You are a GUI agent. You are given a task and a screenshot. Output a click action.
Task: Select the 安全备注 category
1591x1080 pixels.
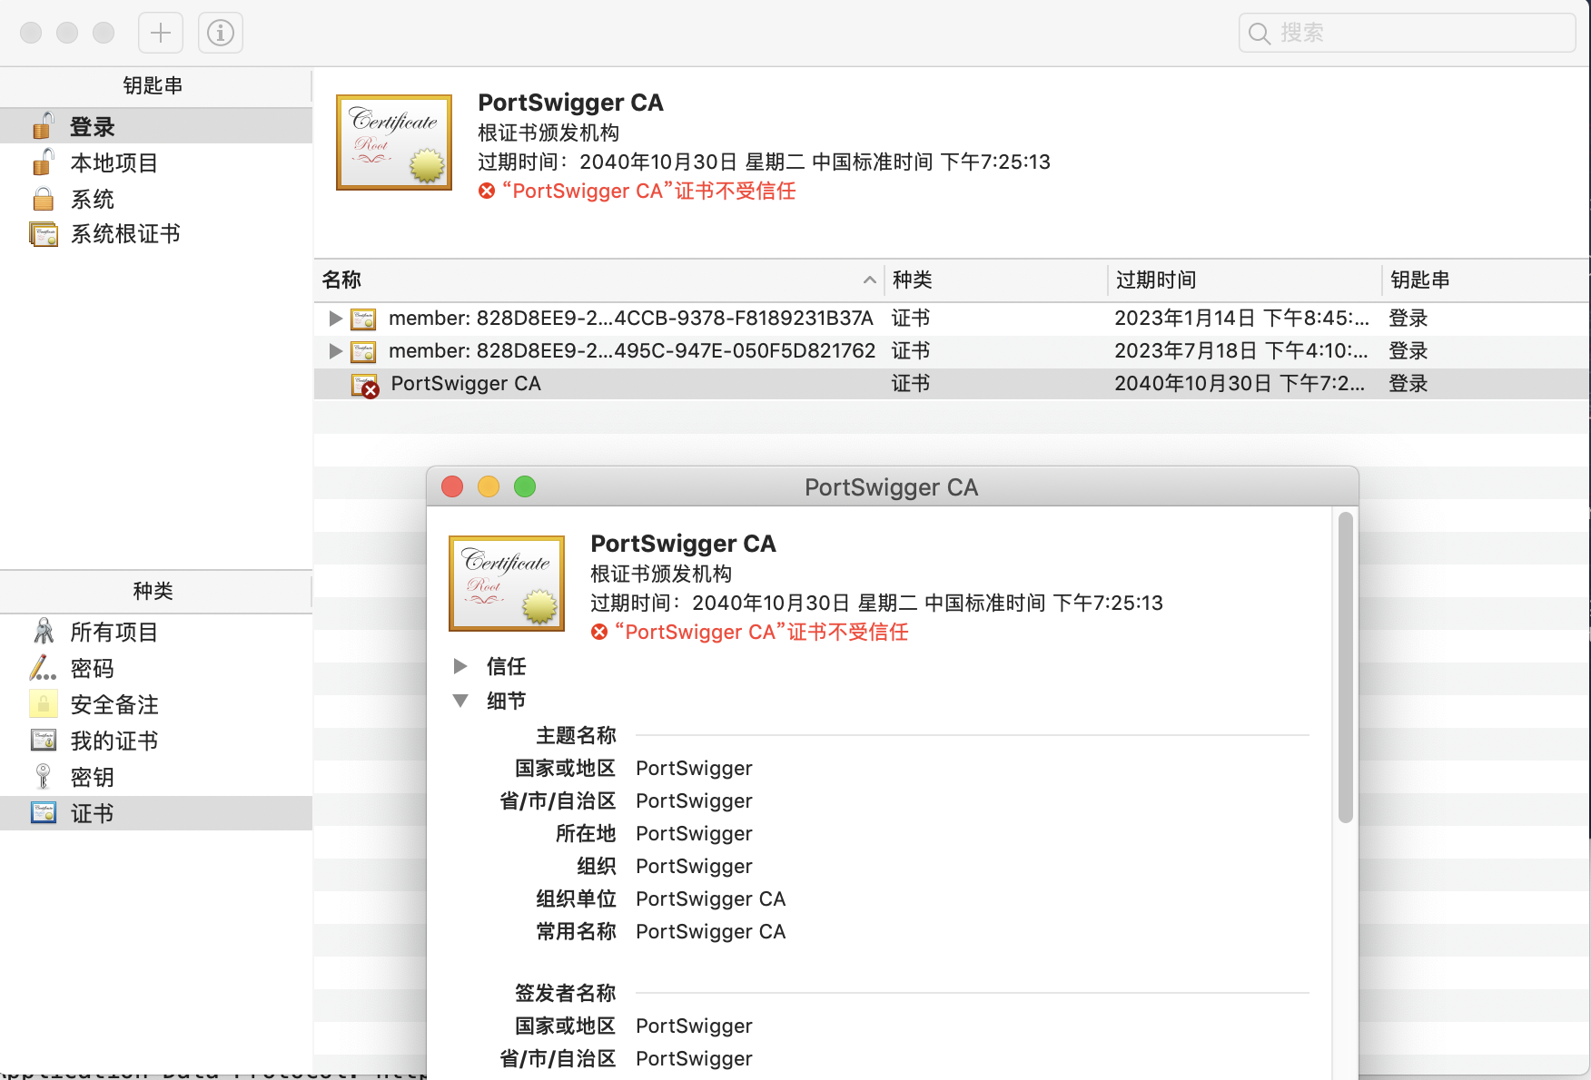(114, 705)
